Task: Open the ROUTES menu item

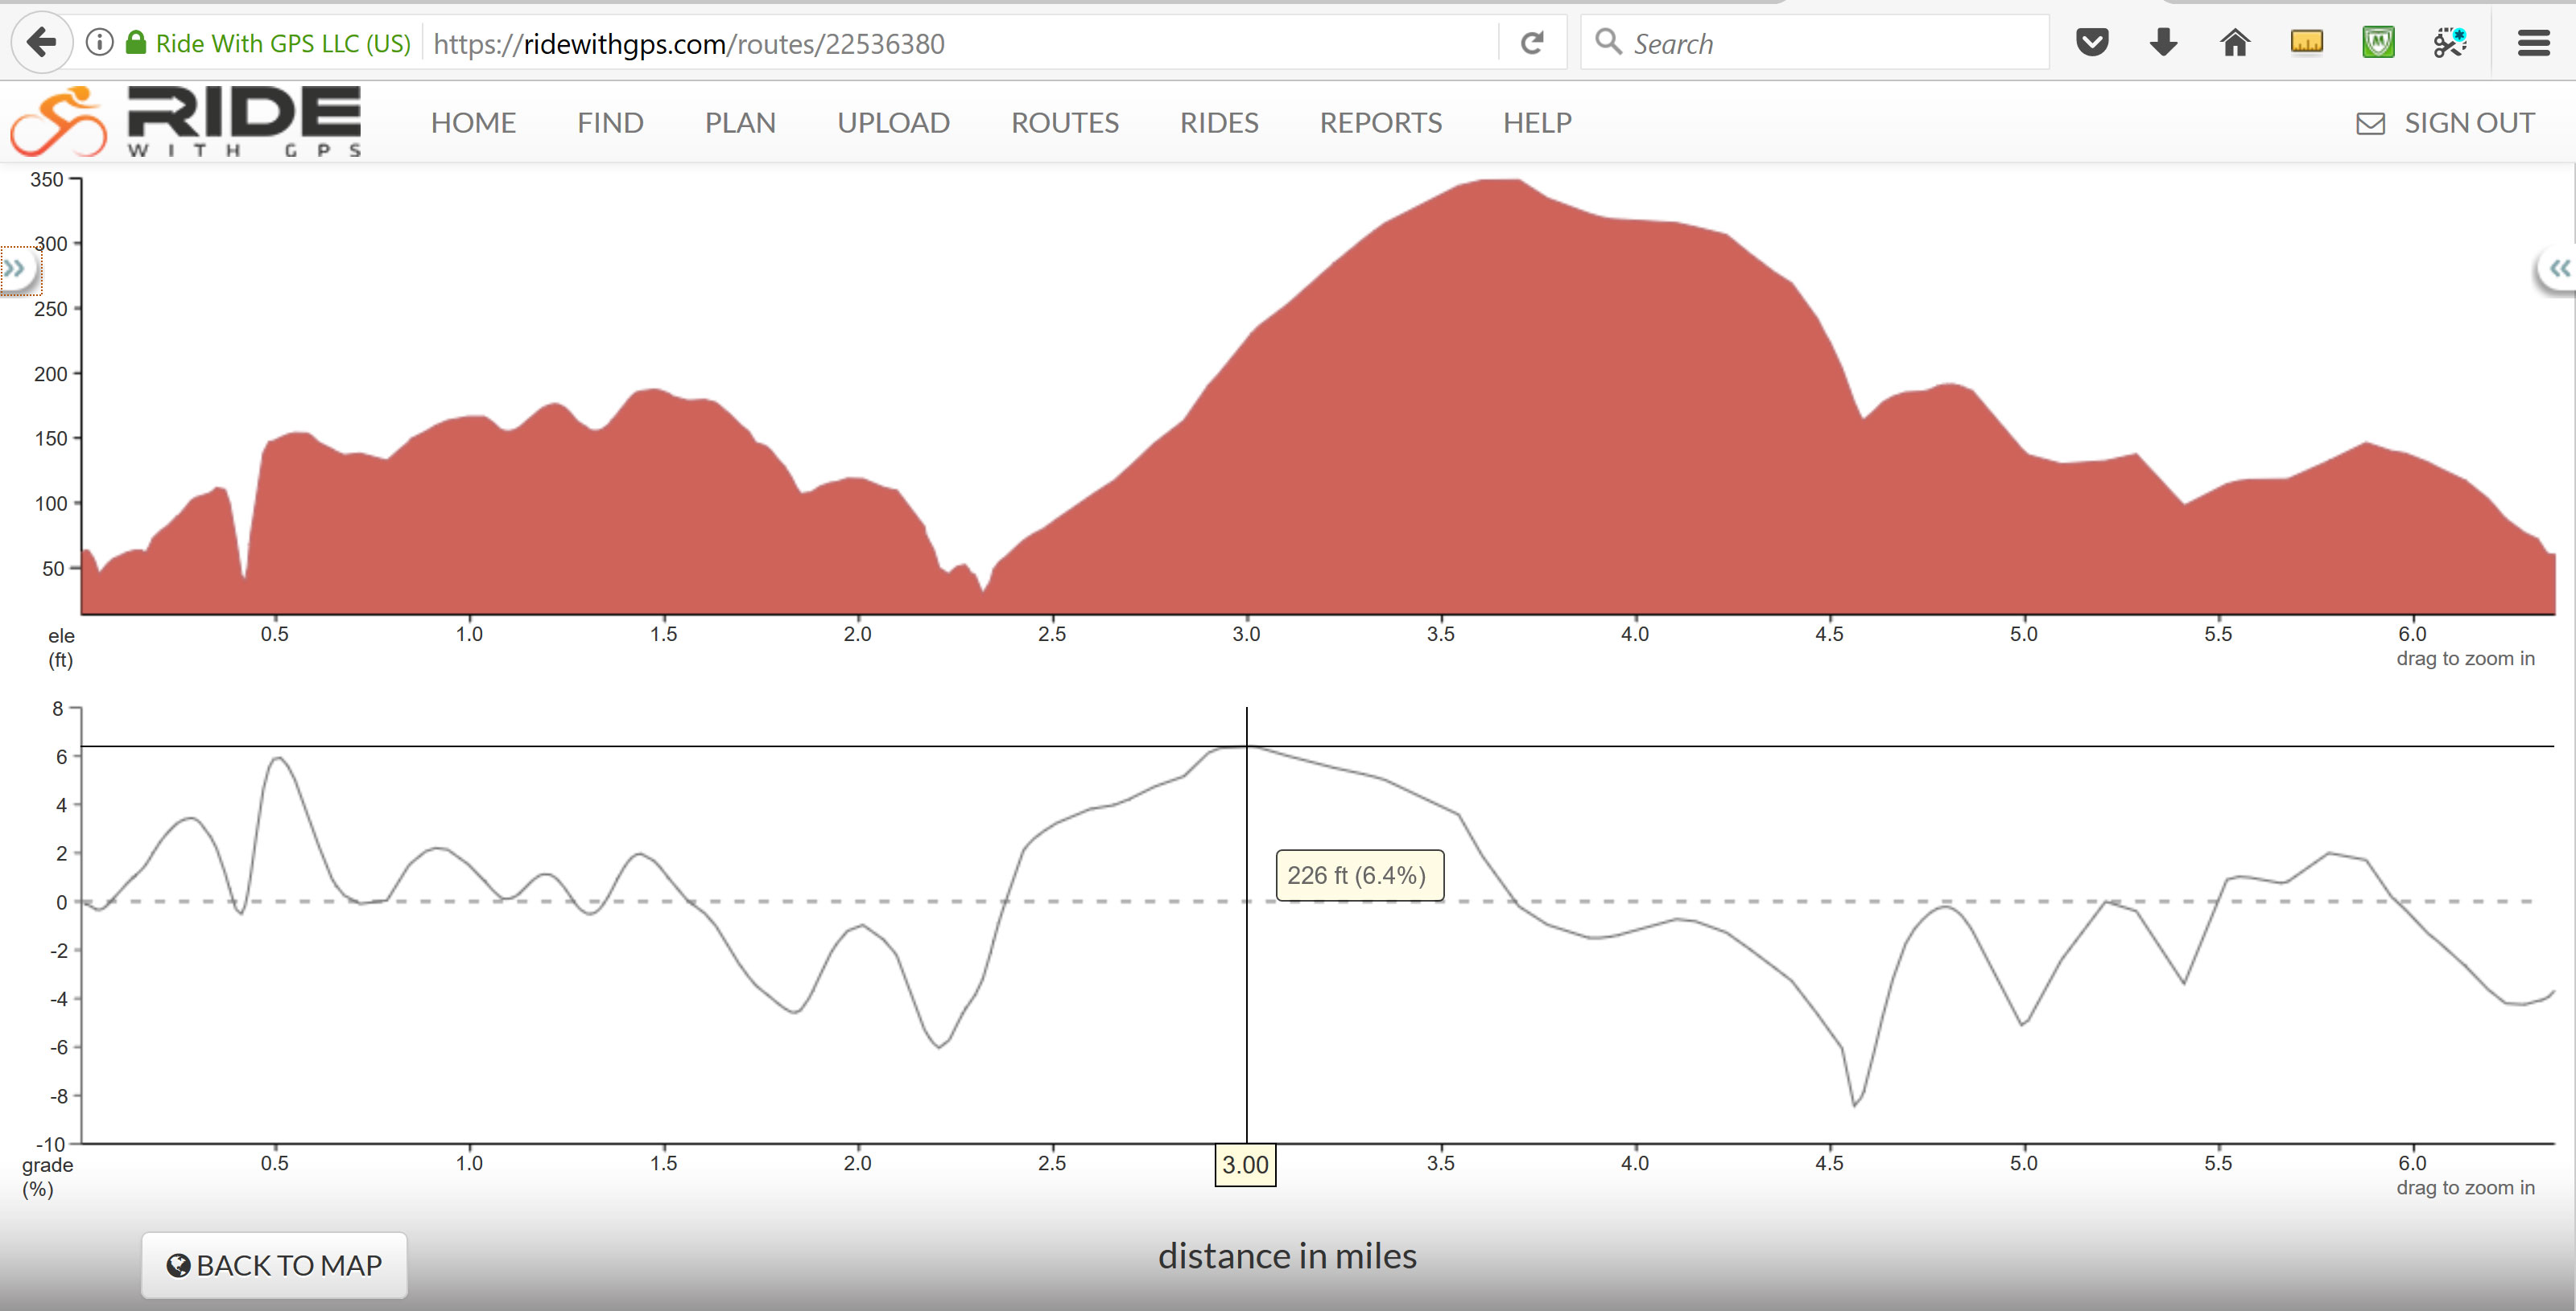Action: click(1064, 123)
